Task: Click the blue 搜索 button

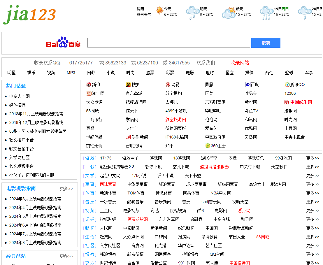Action: coord(266,43)
